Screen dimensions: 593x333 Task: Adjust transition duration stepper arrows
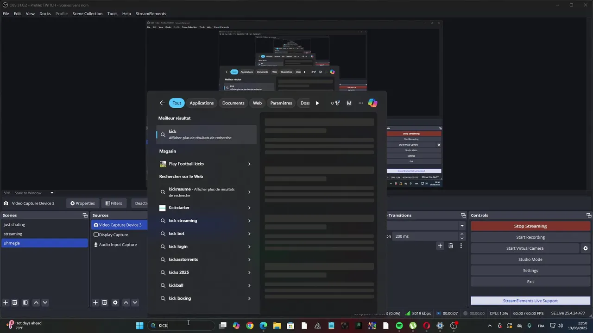point(462,236)
